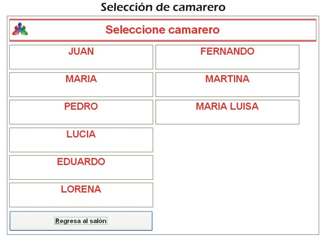This screenshot has height=239, width=326.
Task: Select waiter JUAN
Action: (x=81, y=57)
